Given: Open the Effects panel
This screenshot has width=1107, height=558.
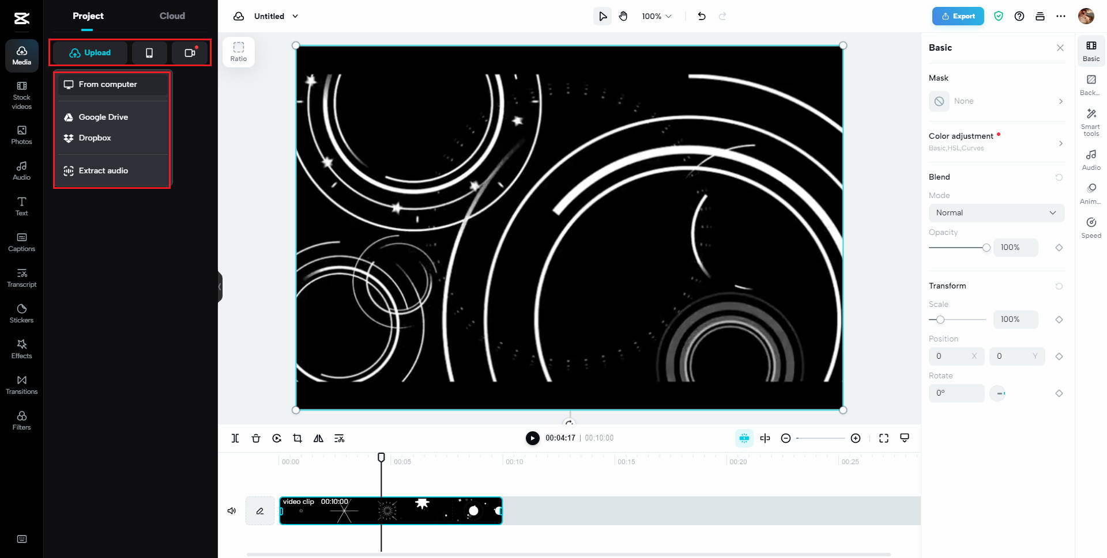Looking at the screenshot, I should [x=21, y=350].
